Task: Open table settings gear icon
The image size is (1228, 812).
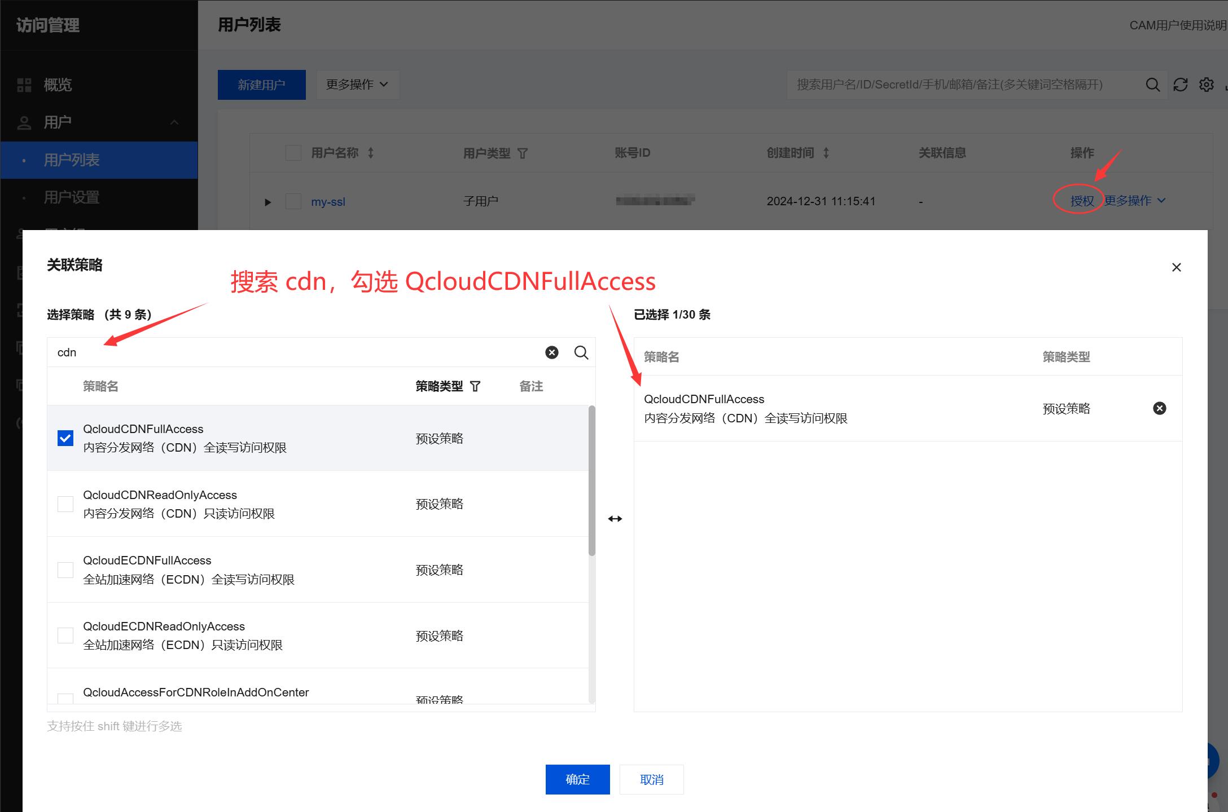Action: [1206, 85]
